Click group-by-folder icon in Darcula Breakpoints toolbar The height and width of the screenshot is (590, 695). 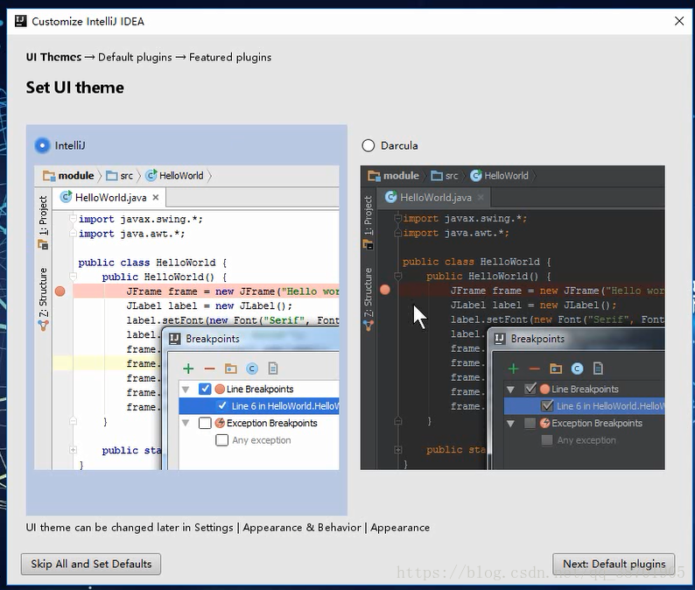click(x=556, y=369)
